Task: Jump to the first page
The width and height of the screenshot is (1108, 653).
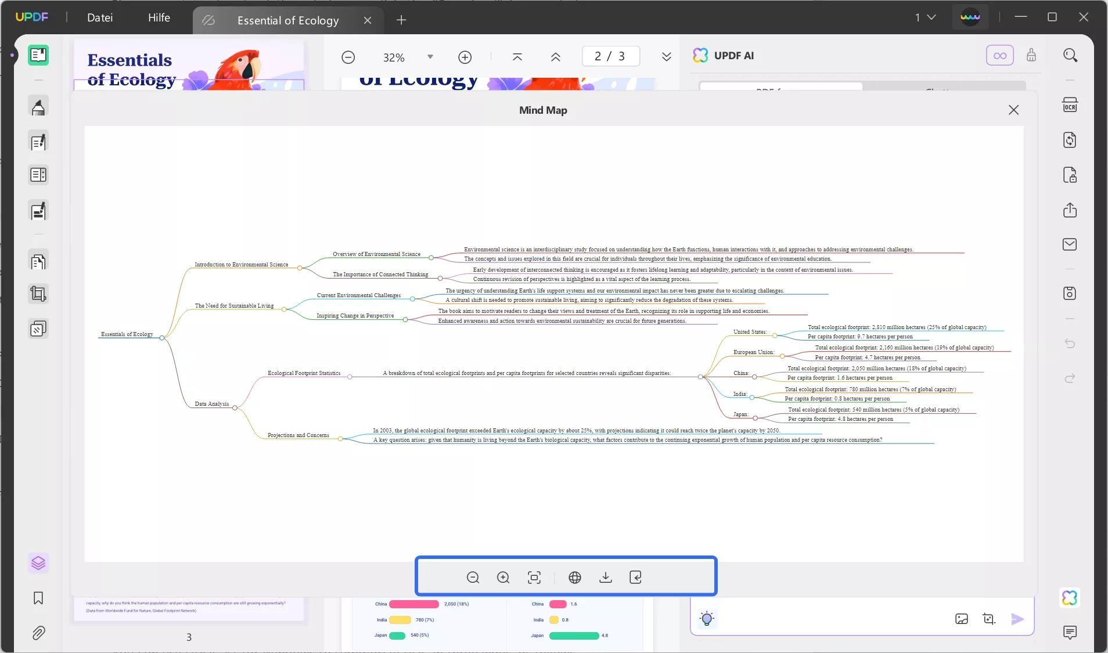Action: tap(517, 57)
